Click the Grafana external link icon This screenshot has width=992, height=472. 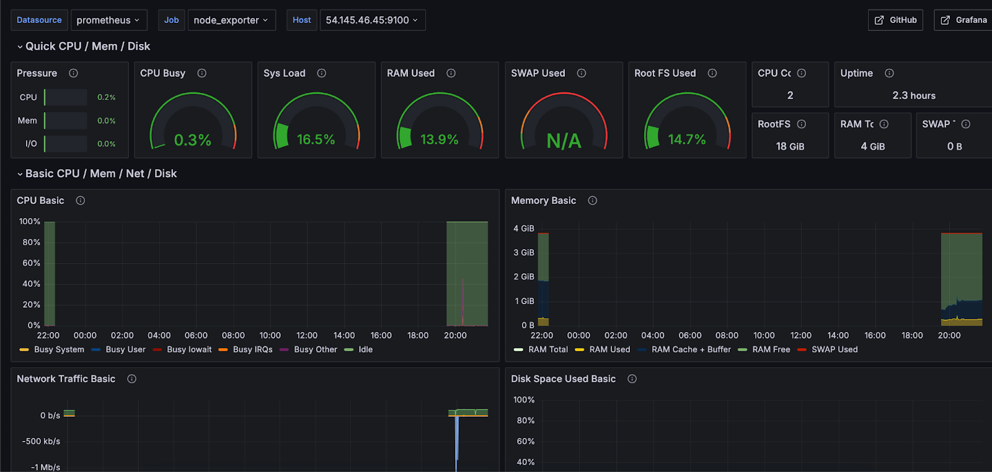tap(945, 20)
